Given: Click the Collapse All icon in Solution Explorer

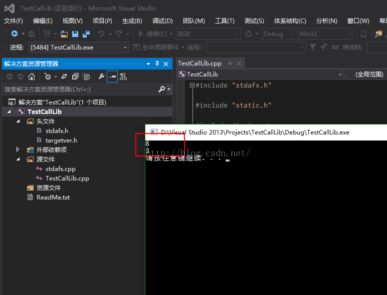Looking at the screenshot, I should (x=75, y=76).
